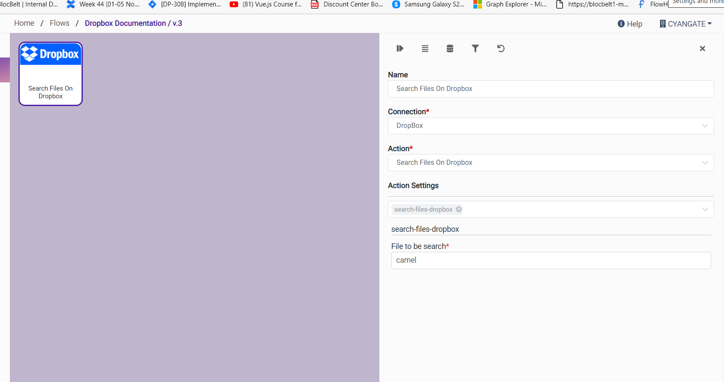Image resolution: width=724 pixels, height=382 pixels.
Task: Select the filter funnel icon
Action: click(475, 49)
